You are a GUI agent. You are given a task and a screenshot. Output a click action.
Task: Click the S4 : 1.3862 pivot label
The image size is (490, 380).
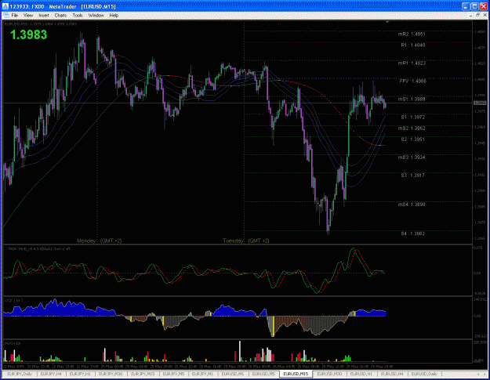point(413,233)
